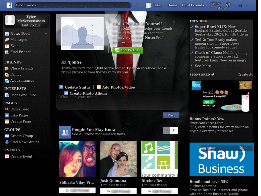Expand the account menu arrow in top bar
The height and width of the screenshot is (196, 261).
pos(247,6)
